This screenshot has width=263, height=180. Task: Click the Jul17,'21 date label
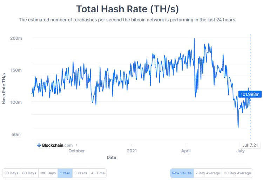pyautogui.click(x=250, y=145)
